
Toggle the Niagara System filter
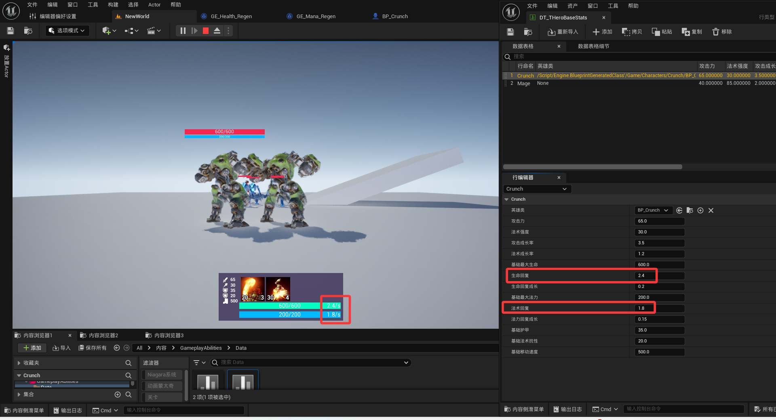click(x=162, y=375)
